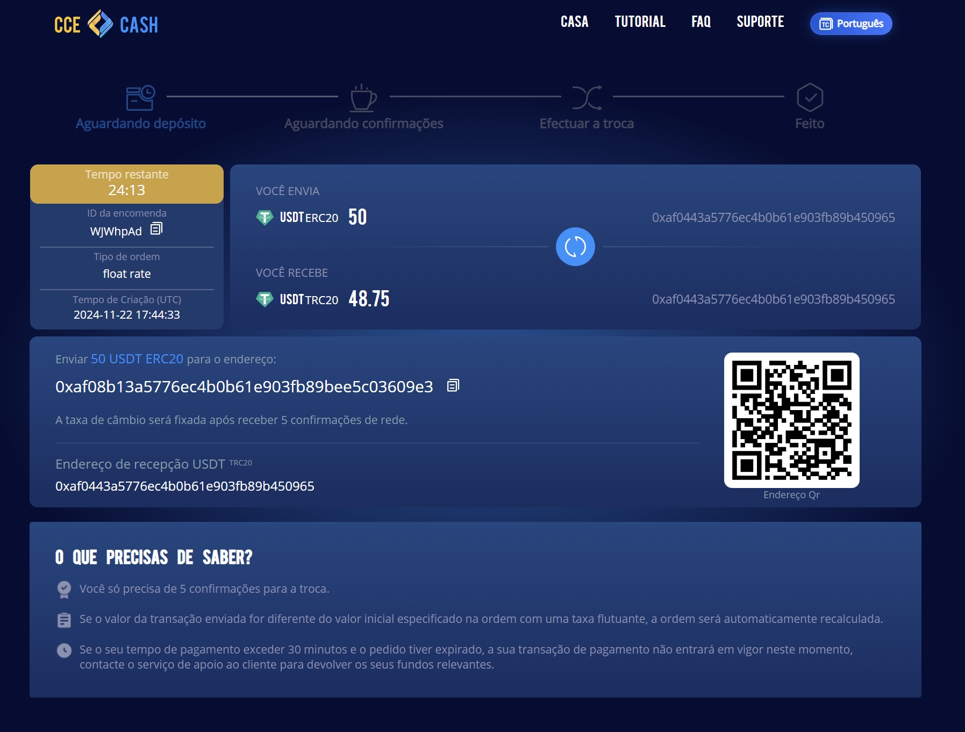Click the USDT TRC20 Tether icon
This screenshot has width=965, height=732.
[x=265, y=299]
